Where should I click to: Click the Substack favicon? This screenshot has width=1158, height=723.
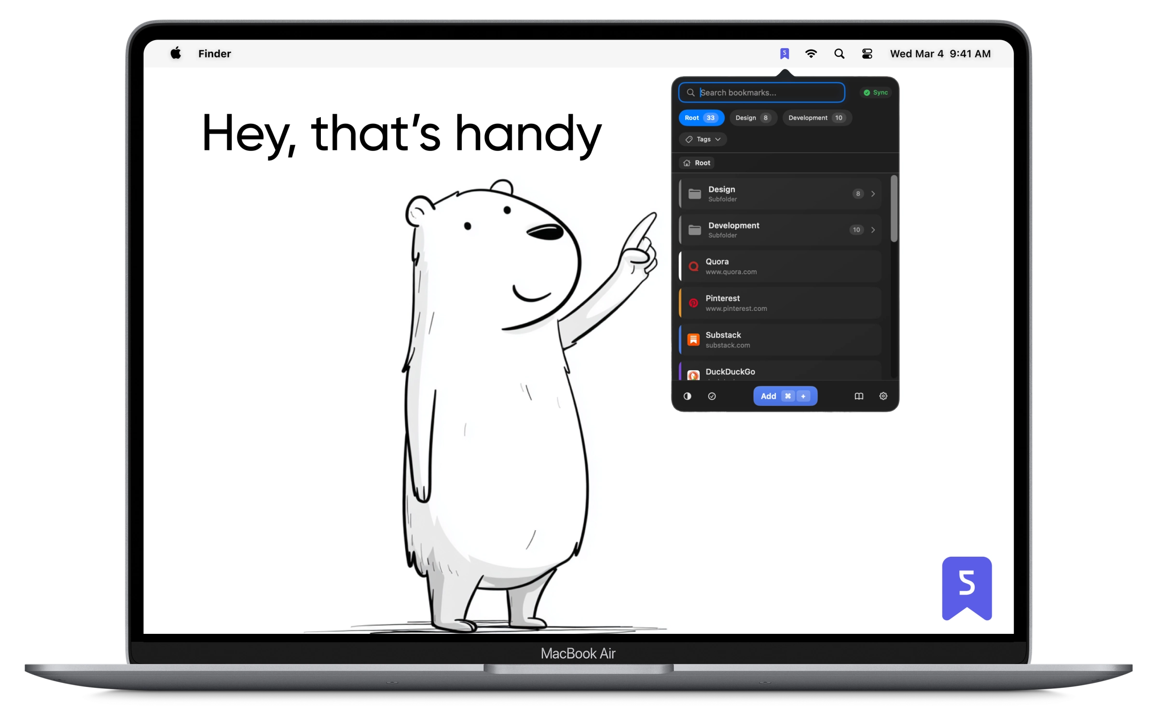pyautogui.click(x=693, y=340)
